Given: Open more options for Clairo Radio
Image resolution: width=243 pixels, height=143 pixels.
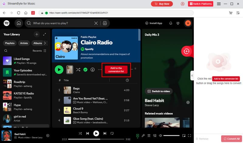Looking at the screenshot, I should click(x=100, y=70).
